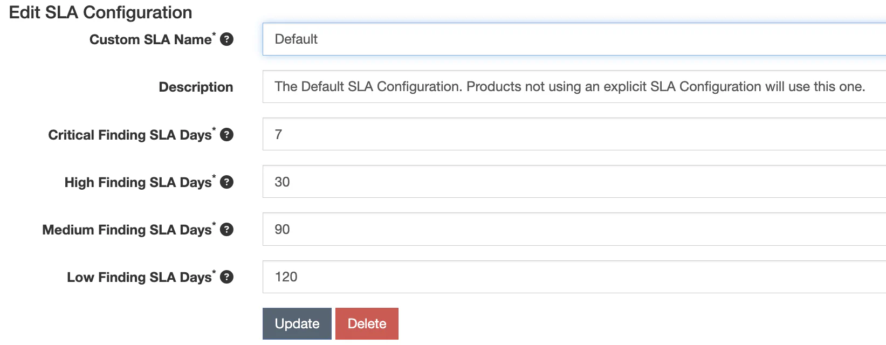
Task: Focus the Custom SLA Name field
Action: (574, 39)
